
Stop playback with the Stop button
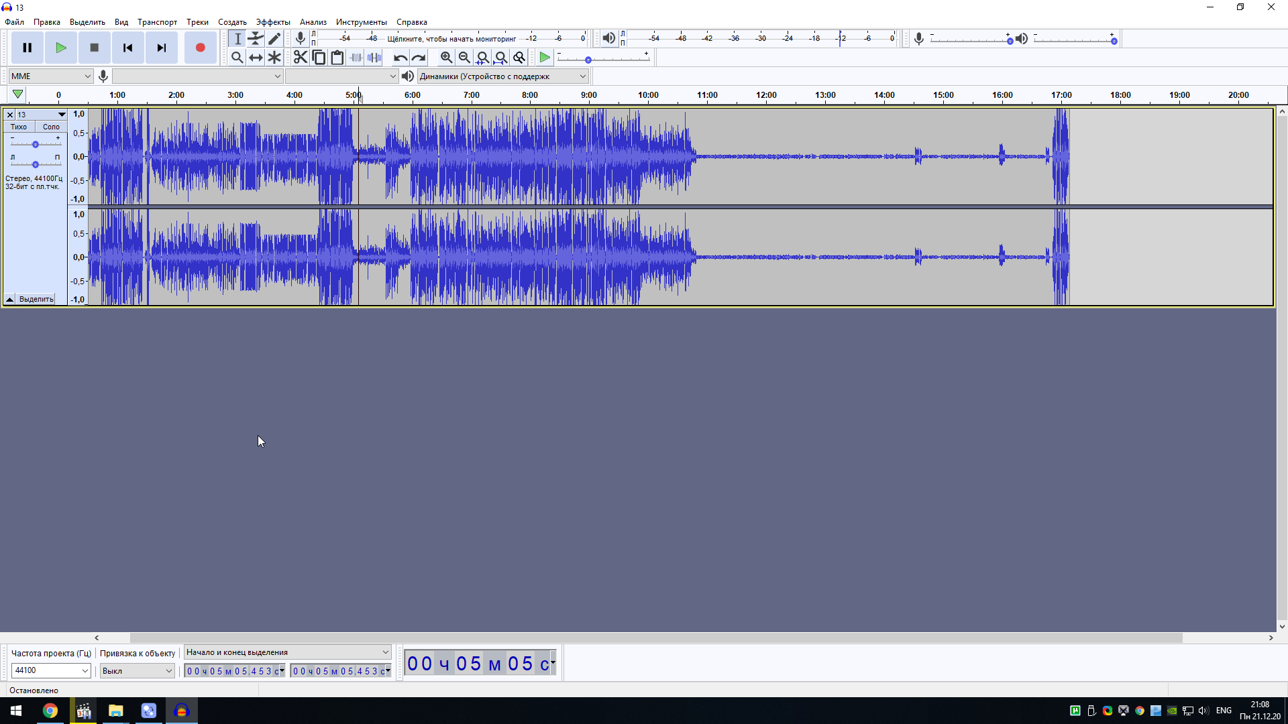pos(95,48)
